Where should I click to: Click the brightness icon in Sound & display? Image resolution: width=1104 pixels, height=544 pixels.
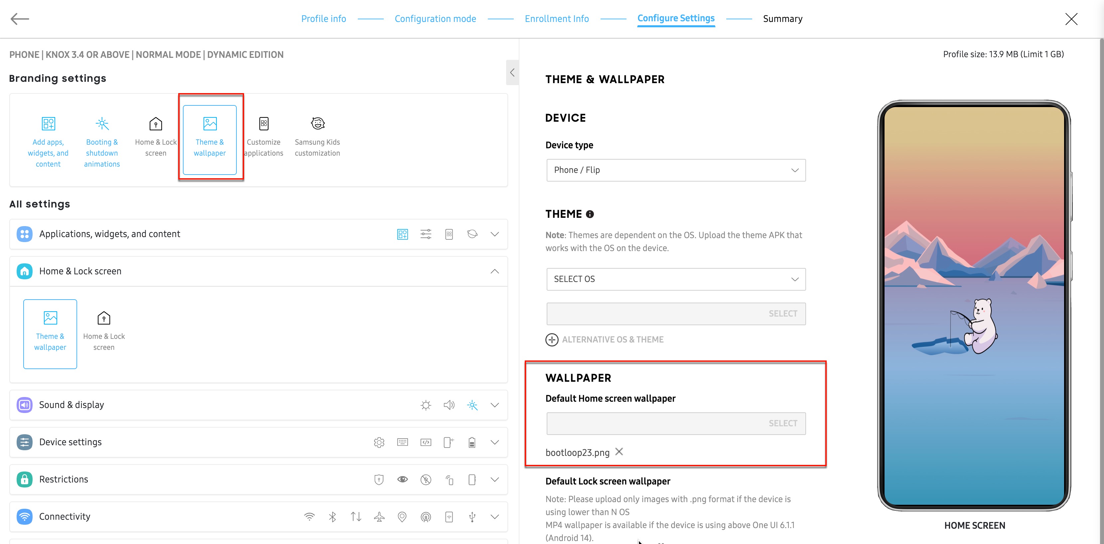click(426, 405)
